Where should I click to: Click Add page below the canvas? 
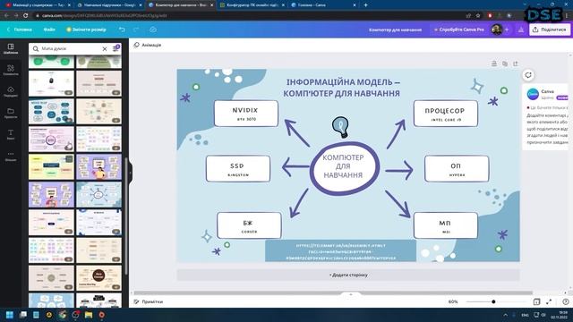coord(348,275)
